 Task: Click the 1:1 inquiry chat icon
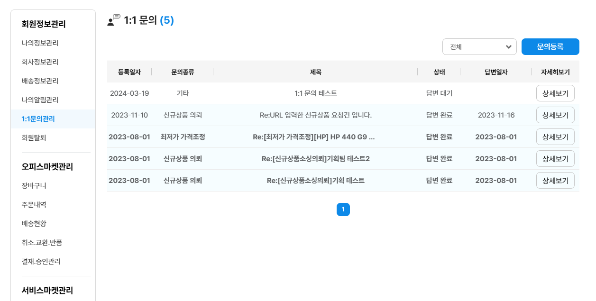pyautogui.click(x=114, y=20)
